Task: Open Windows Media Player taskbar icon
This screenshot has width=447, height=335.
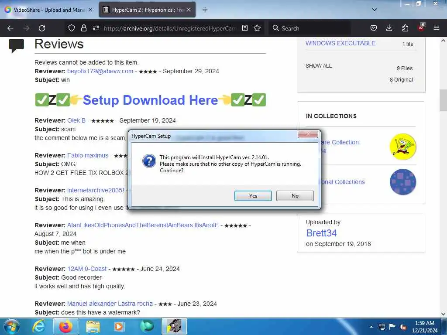Action: coord(119,326)
